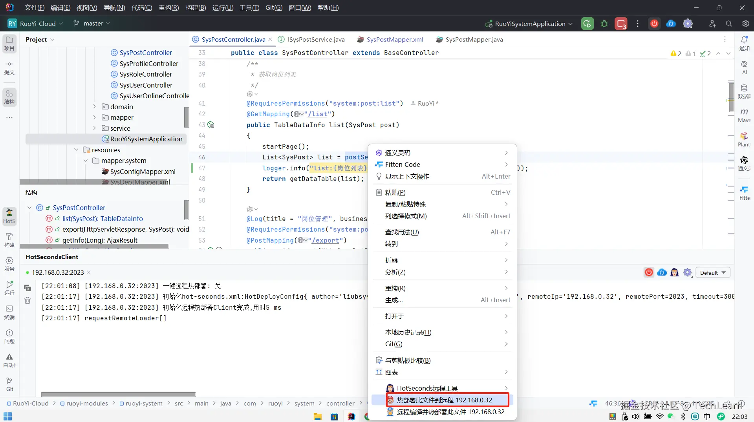This screenshot has height=422, width=754.
Task: Click the line 43 gutter run icon
Action: tap(211, 125)
